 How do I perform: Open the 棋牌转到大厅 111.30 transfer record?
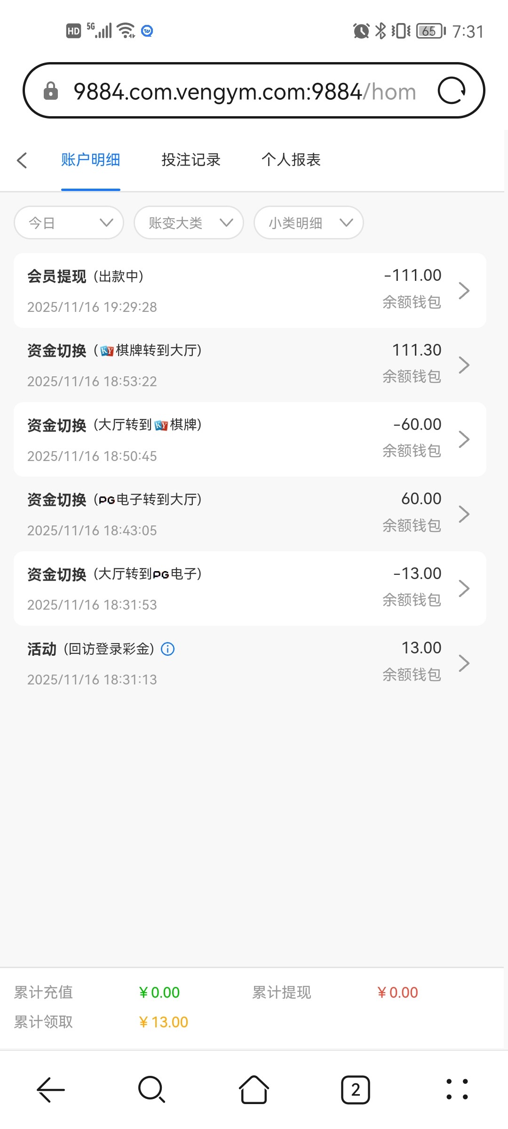tap(250, 365)
